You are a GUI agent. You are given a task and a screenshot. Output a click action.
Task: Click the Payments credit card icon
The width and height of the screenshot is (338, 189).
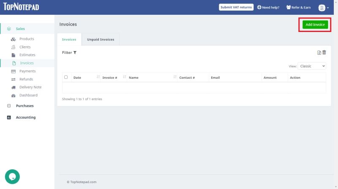pos(14,71)
